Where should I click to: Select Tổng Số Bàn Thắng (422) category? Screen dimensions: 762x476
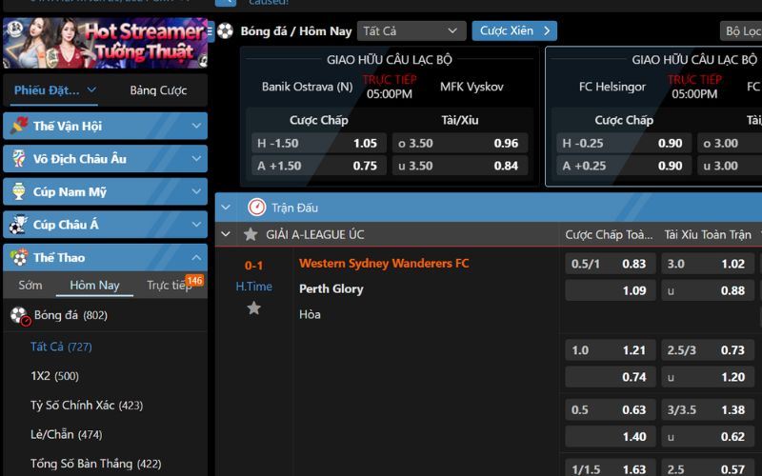[x=96, y=464]
